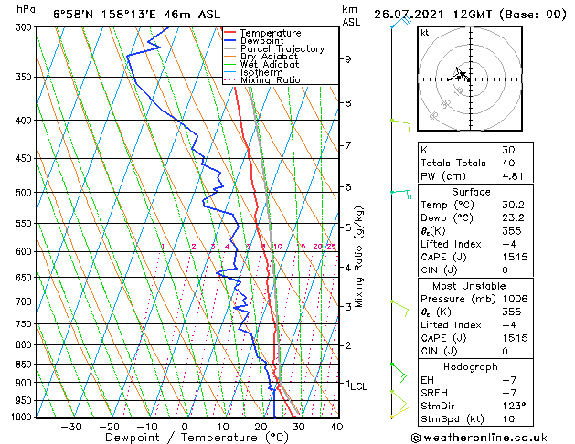575x444 pixels.
Task: Click the K index value 30
Action: (508, 150)
